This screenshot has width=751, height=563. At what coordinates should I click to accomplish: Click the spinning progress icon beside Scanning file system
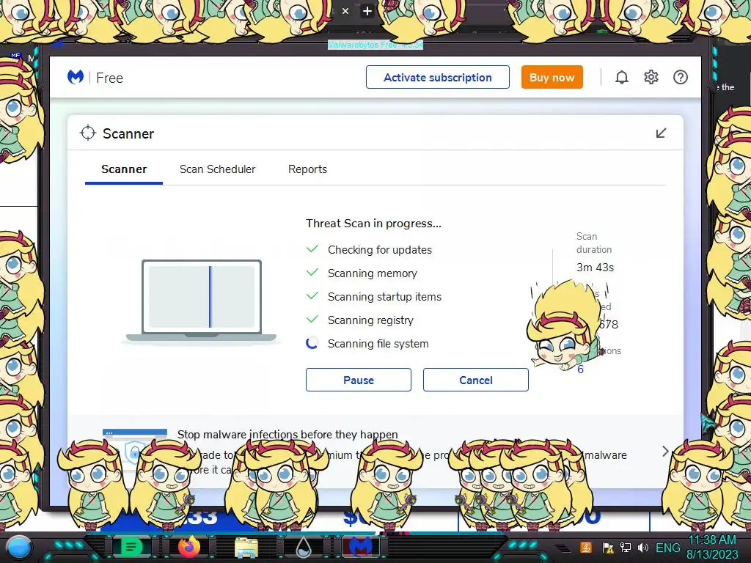click(312, 343)
